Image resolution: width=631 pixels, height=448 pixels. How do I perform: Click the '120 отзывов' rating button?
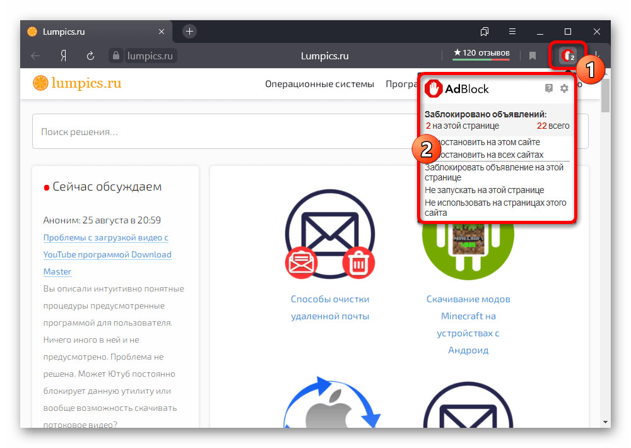point(481,54)
